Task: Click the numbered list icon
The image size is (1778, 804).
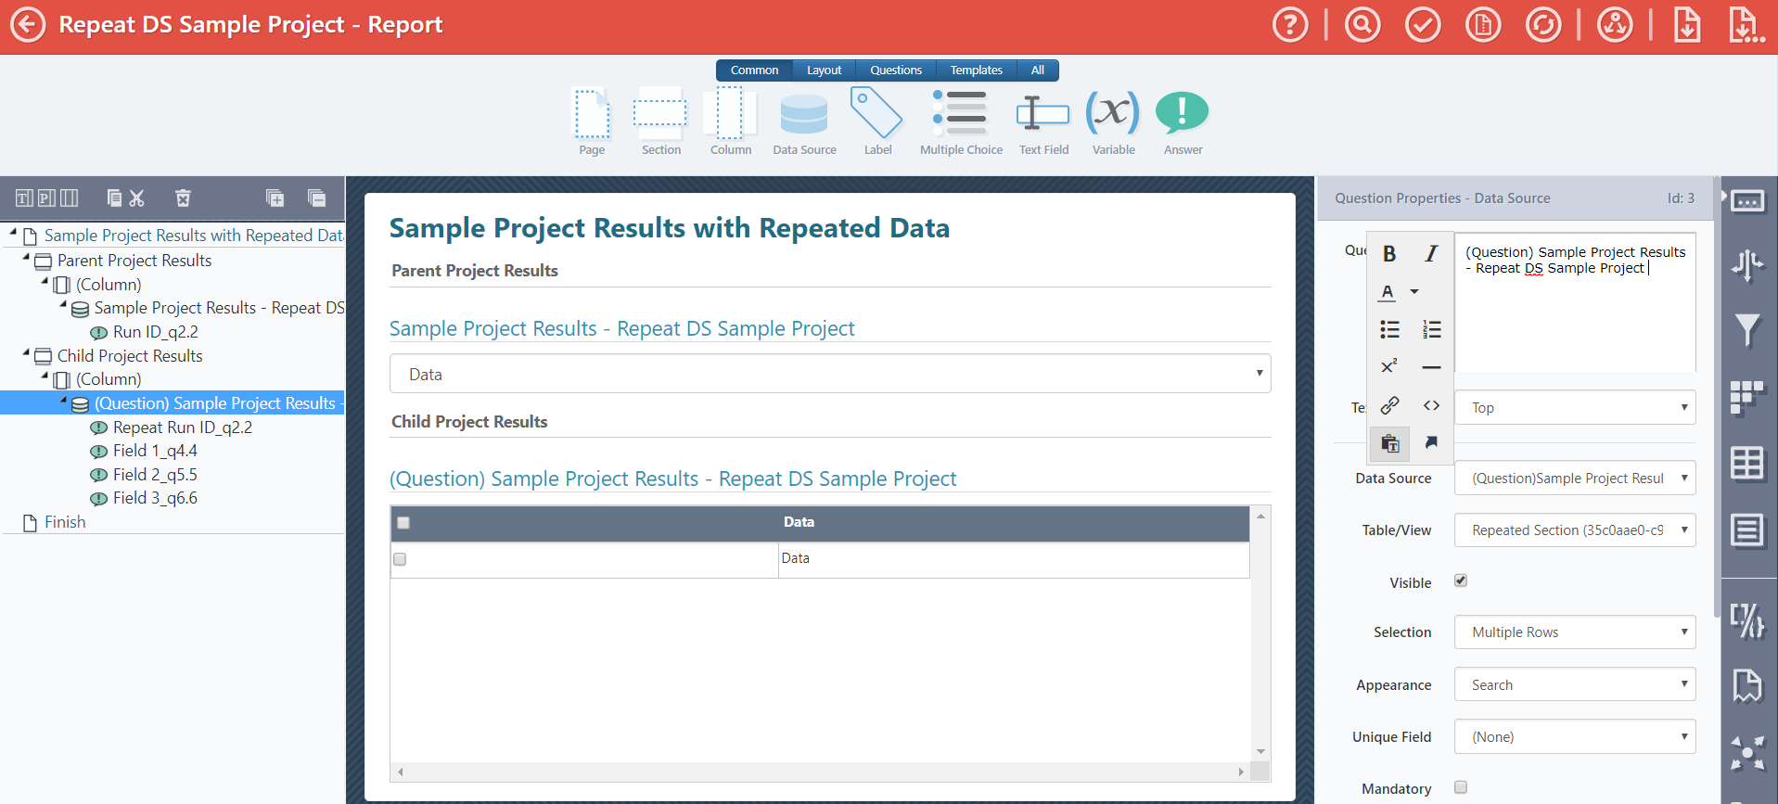Action: 1431,329
